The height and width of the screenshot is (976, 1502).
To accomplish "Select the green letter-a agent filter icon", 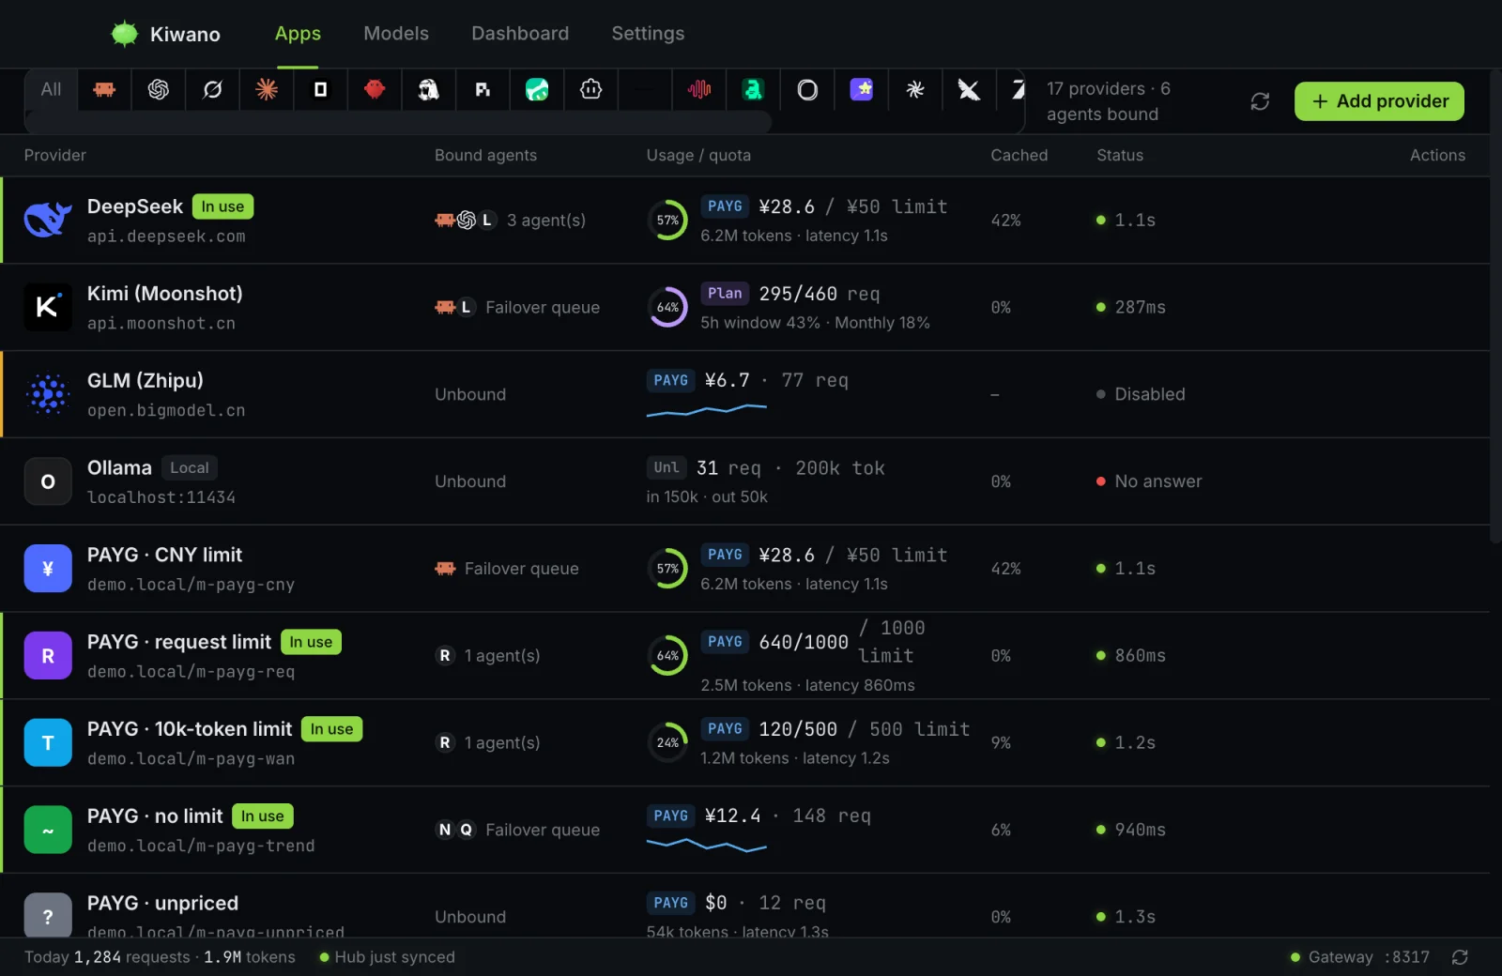I will click(x=753, y=89).
